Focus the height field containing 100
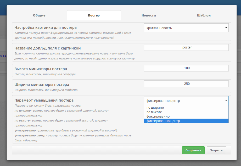Viewport: 241px width, 166px height. pyautogui.click(x=186, y=68)
